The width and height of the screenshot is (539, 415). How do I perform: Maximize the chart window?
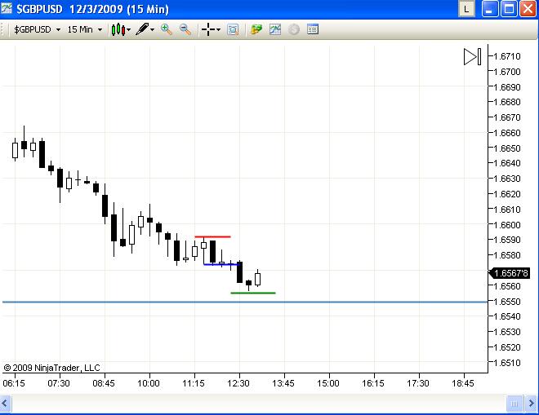pos(509,9)
